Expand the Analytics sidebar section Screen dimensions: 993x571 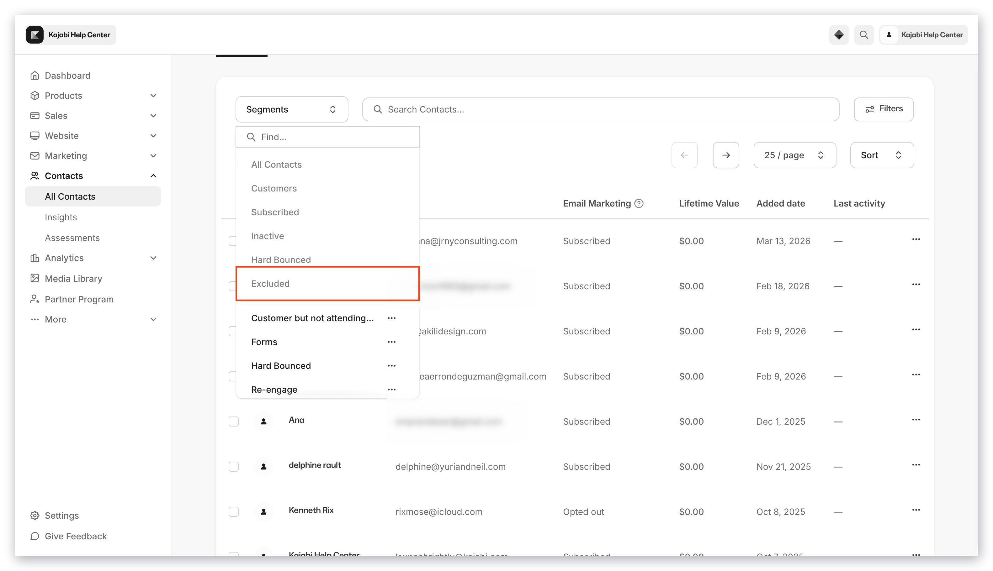[153, 258]
